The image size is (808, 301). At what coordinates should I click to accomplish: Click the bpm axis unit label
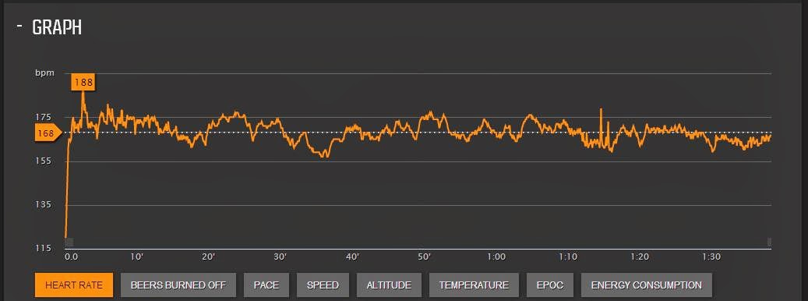[44, 73]
